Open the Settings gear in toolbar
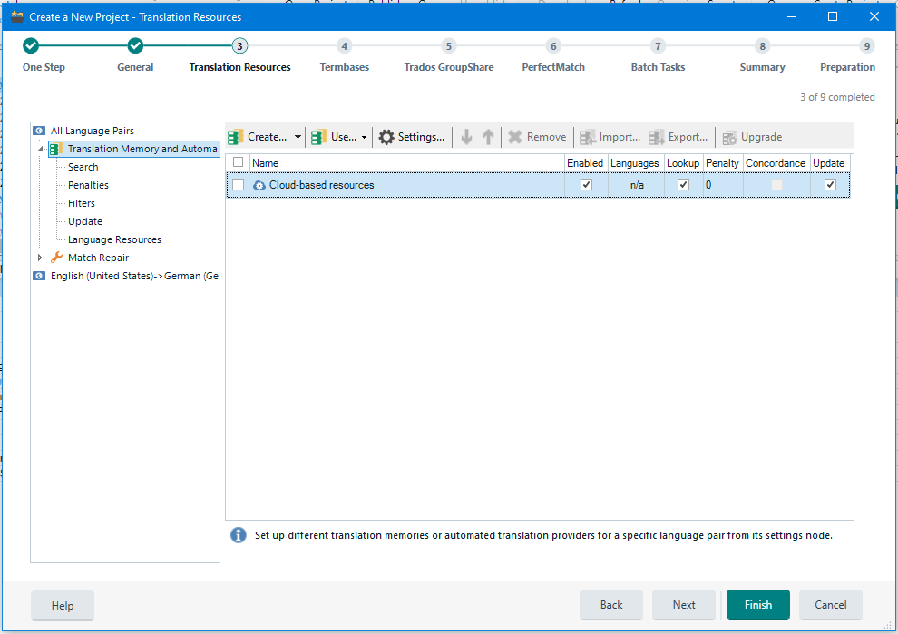Screen dimensions: 898x634 (x=386, y=137)
